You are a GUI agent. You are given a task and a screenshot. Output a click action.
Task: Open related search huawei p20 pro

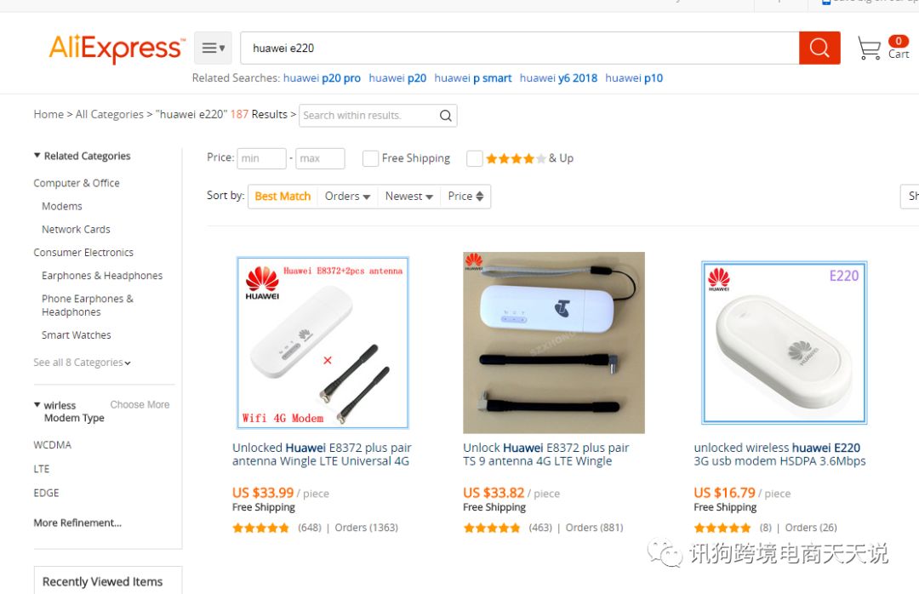pos(322,78)
